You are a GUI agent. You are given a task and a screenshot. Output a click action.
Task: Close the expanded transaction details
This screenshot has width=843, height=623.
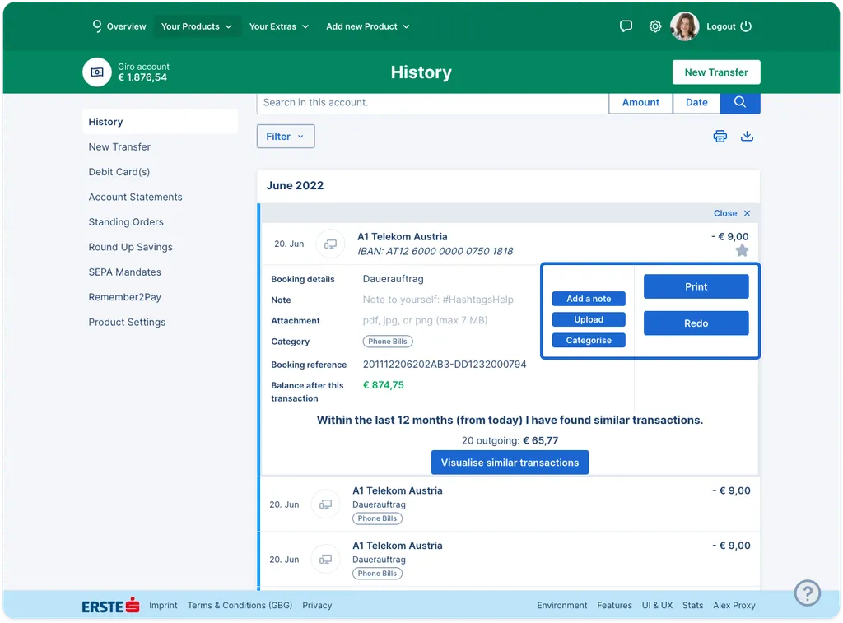coord(732,213)
